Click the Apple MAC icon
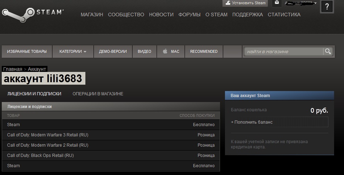The image size is (344, 175). point(165,51)
